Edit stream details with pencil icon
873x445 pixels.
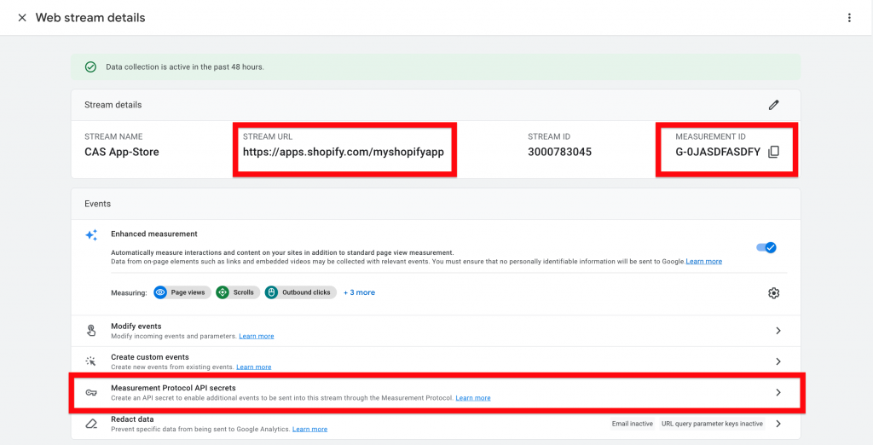(773, 105)
